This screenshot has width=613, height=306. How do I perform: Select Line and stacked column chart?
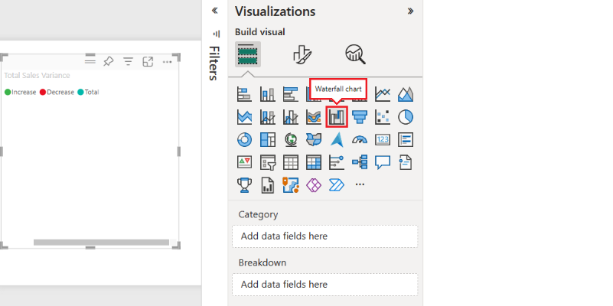click(x=267, y=117)
